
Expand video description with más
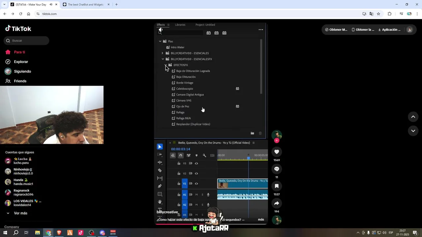[261, 220]
